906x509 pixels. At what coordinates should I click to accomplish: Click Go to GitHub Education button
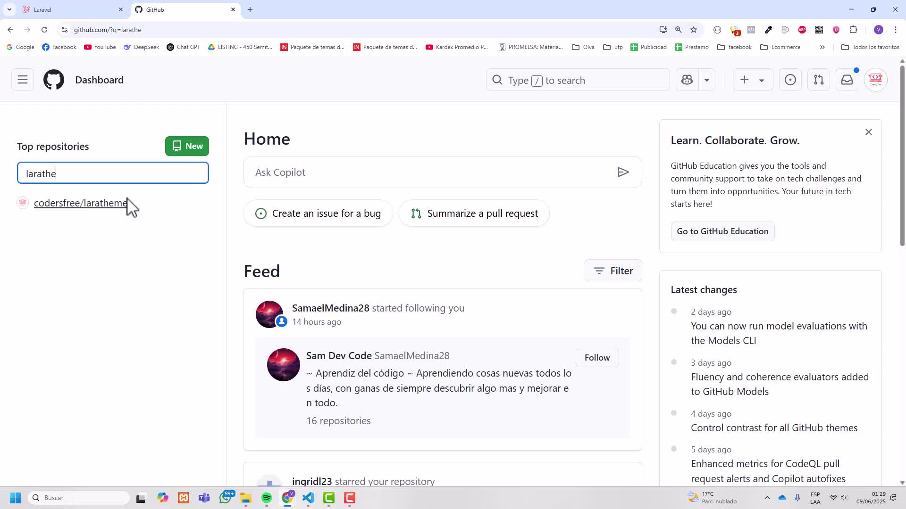point(722,231)
